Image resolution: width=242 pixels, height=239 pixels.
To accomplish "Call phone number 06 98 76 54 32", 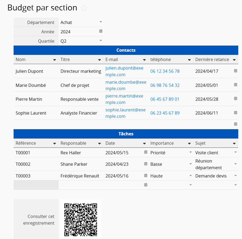I will coord(165,85).
